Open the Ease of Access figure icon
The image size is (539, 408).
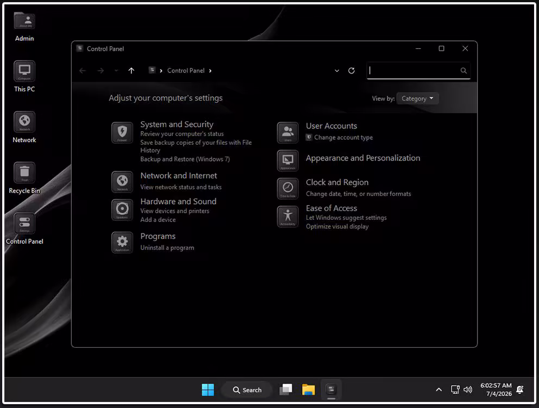coord(288,217)
